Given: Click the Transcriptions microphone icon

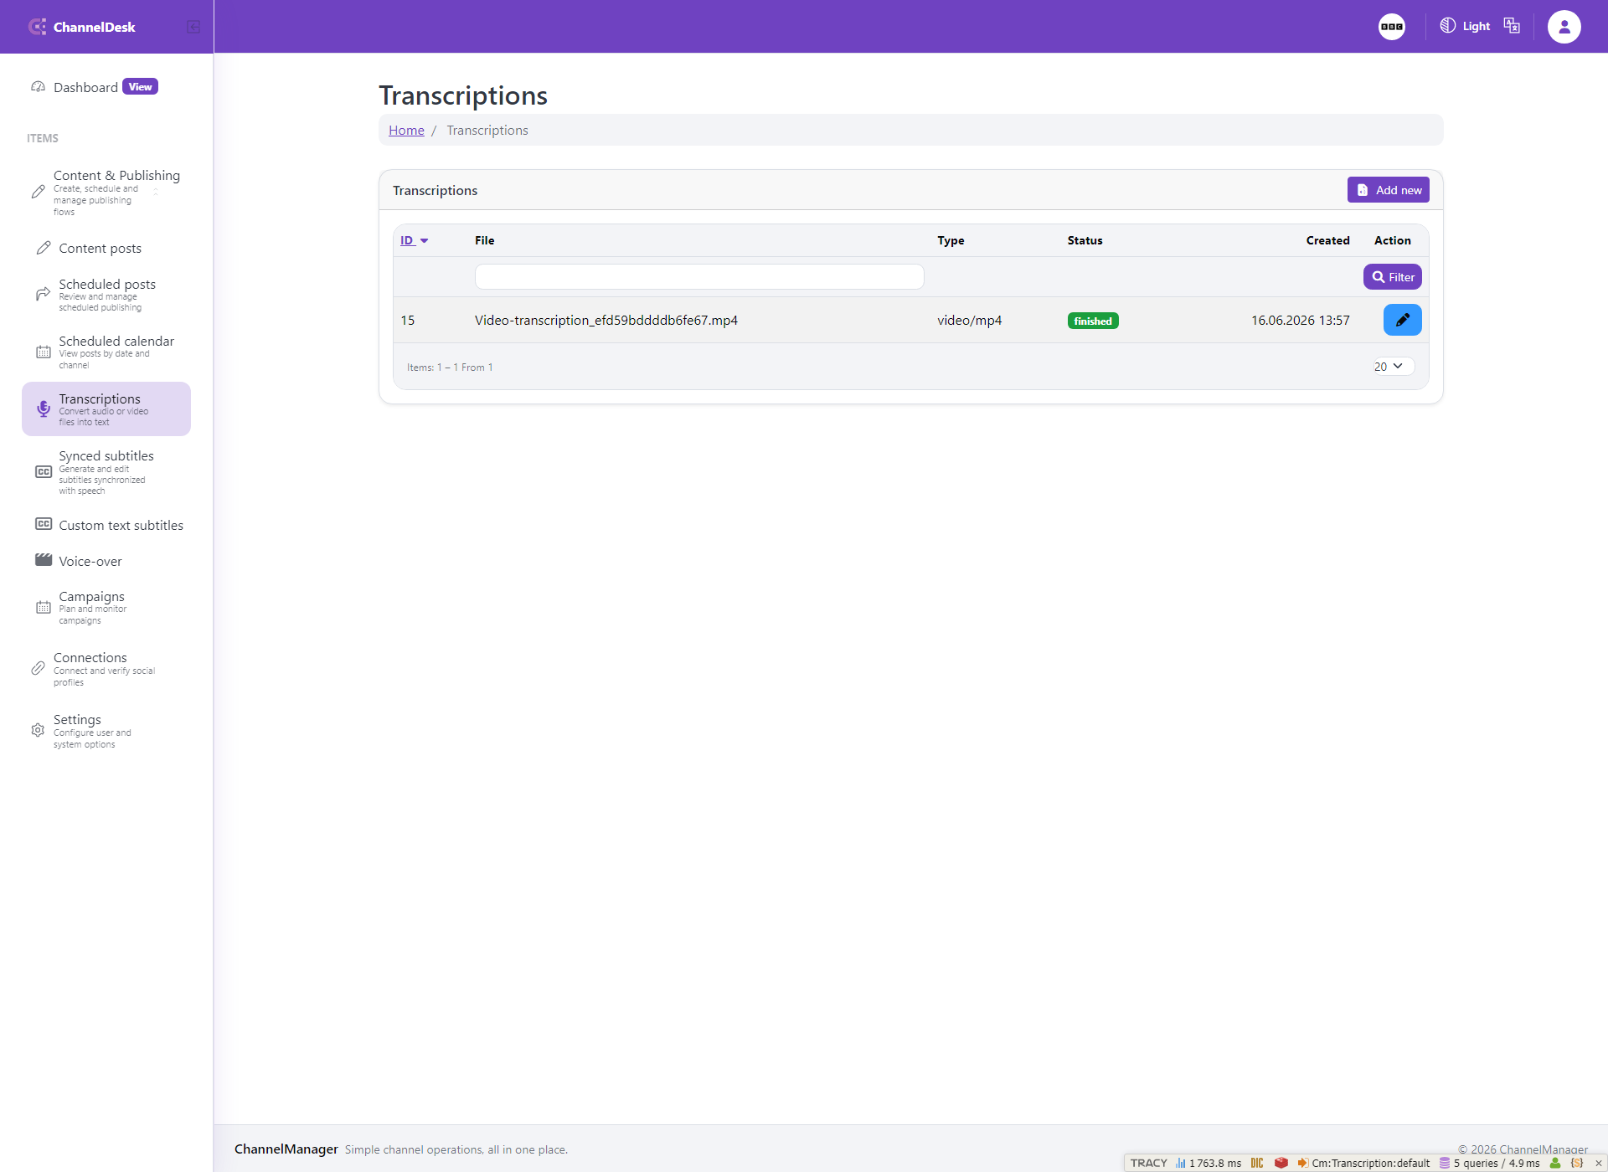Looking at the screenshot, I should click(44, 409).
